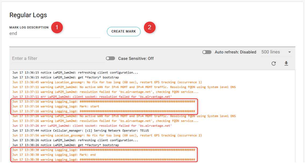Click the GPS tracking occurrence 1 warning line

click(x=107, y=82)
